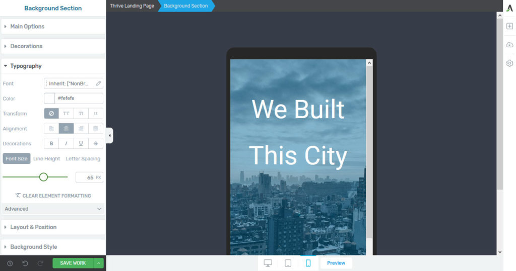Select the Background Section breadcrumb

click(186, 6)
